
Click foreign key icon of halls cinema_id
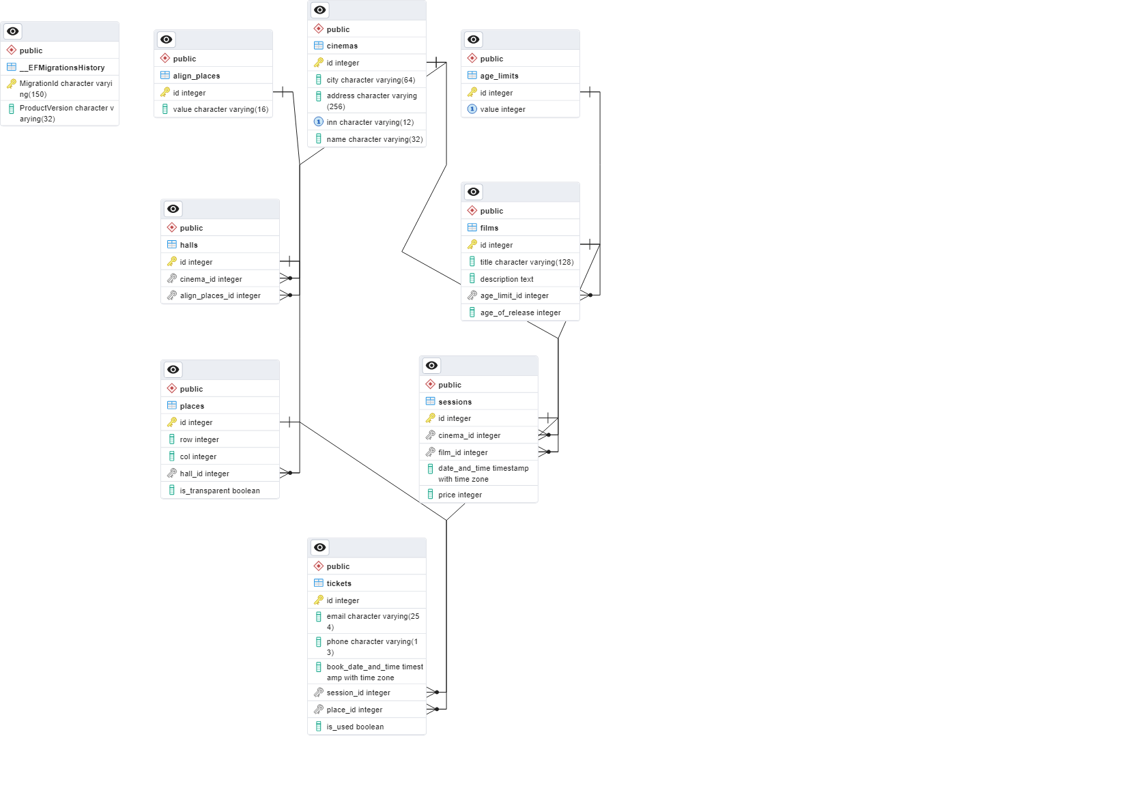[x=171, y=279]
